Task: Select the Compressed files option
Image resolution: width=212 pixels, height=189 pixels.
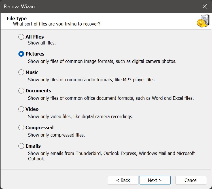Action: click(21, 128)
